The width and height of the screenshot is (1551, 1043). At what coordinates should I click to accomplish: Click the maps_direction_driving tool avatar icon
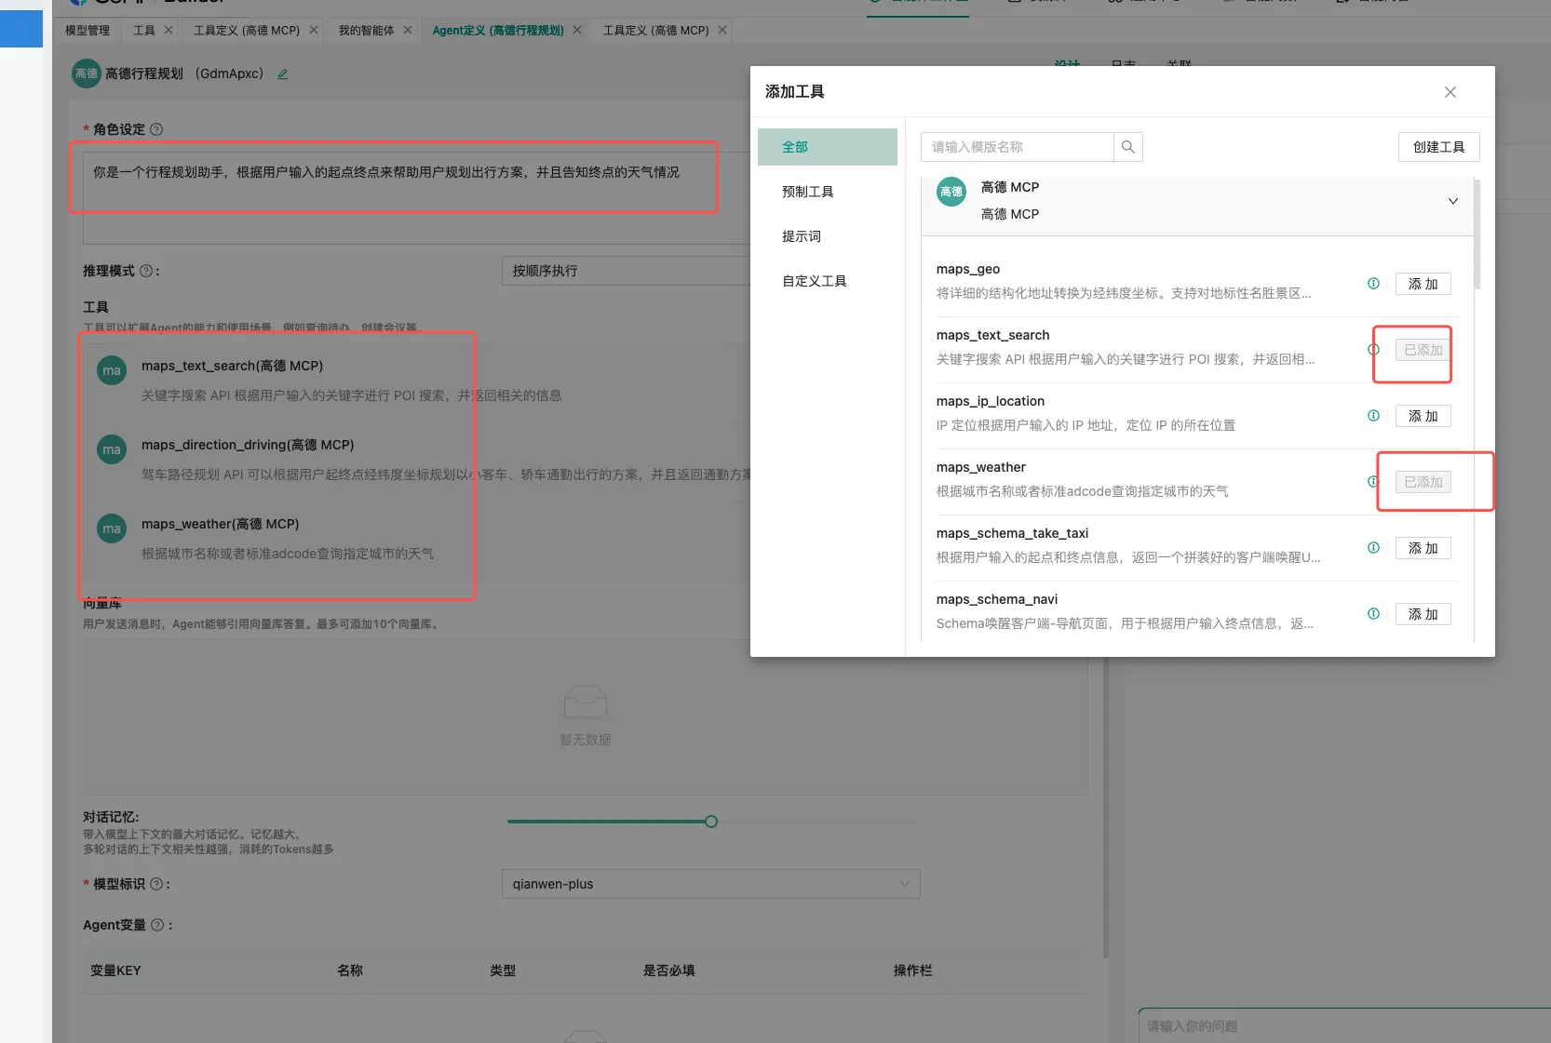(x=112, y=449)
